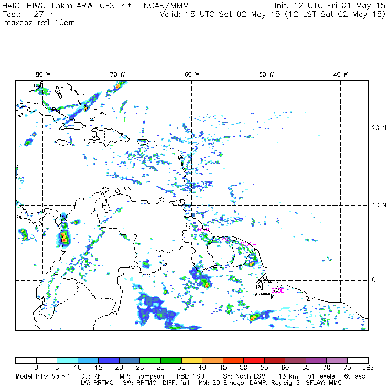Click the SBBE station label on the map

coord(277,290)
